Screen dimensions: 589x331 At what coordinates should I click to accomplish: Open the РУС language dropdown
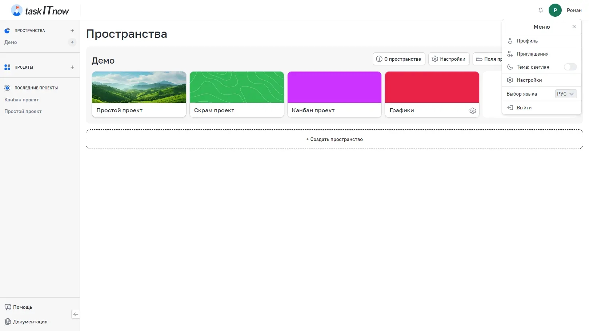(x=565, y=94)
